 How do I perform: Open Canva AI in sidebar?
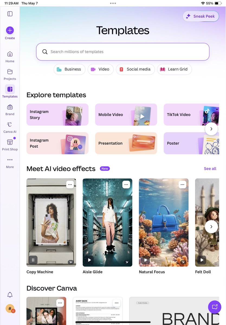coord(10,127)
